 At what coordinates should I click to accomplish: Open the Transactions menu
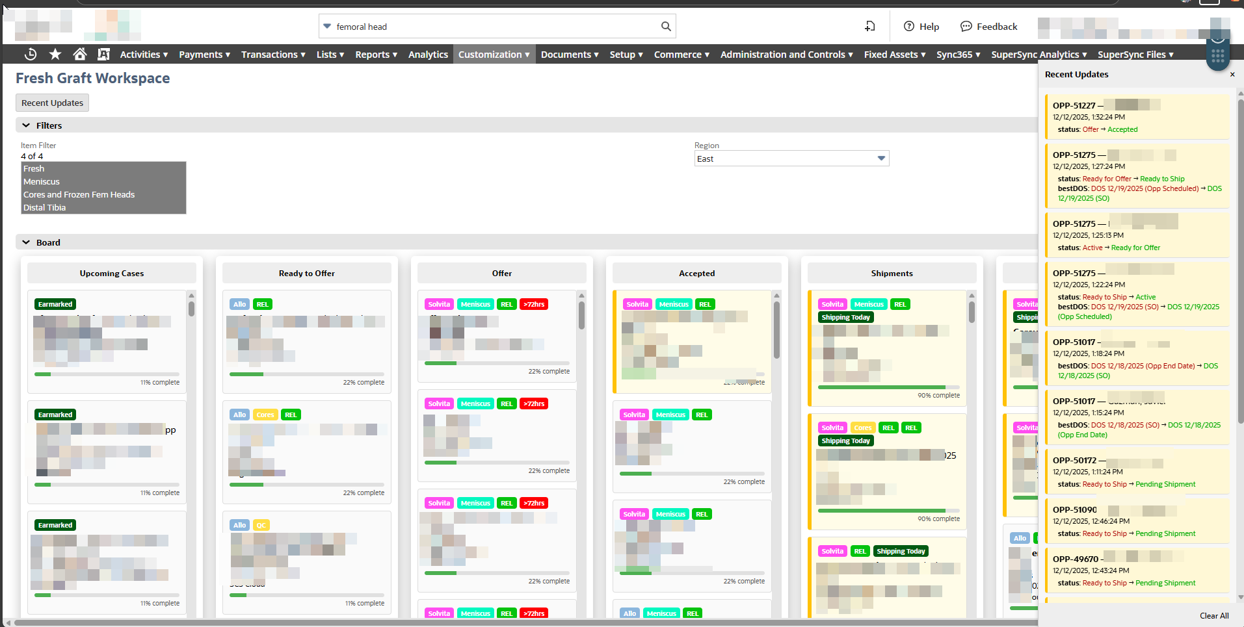(x=273, y=55)
